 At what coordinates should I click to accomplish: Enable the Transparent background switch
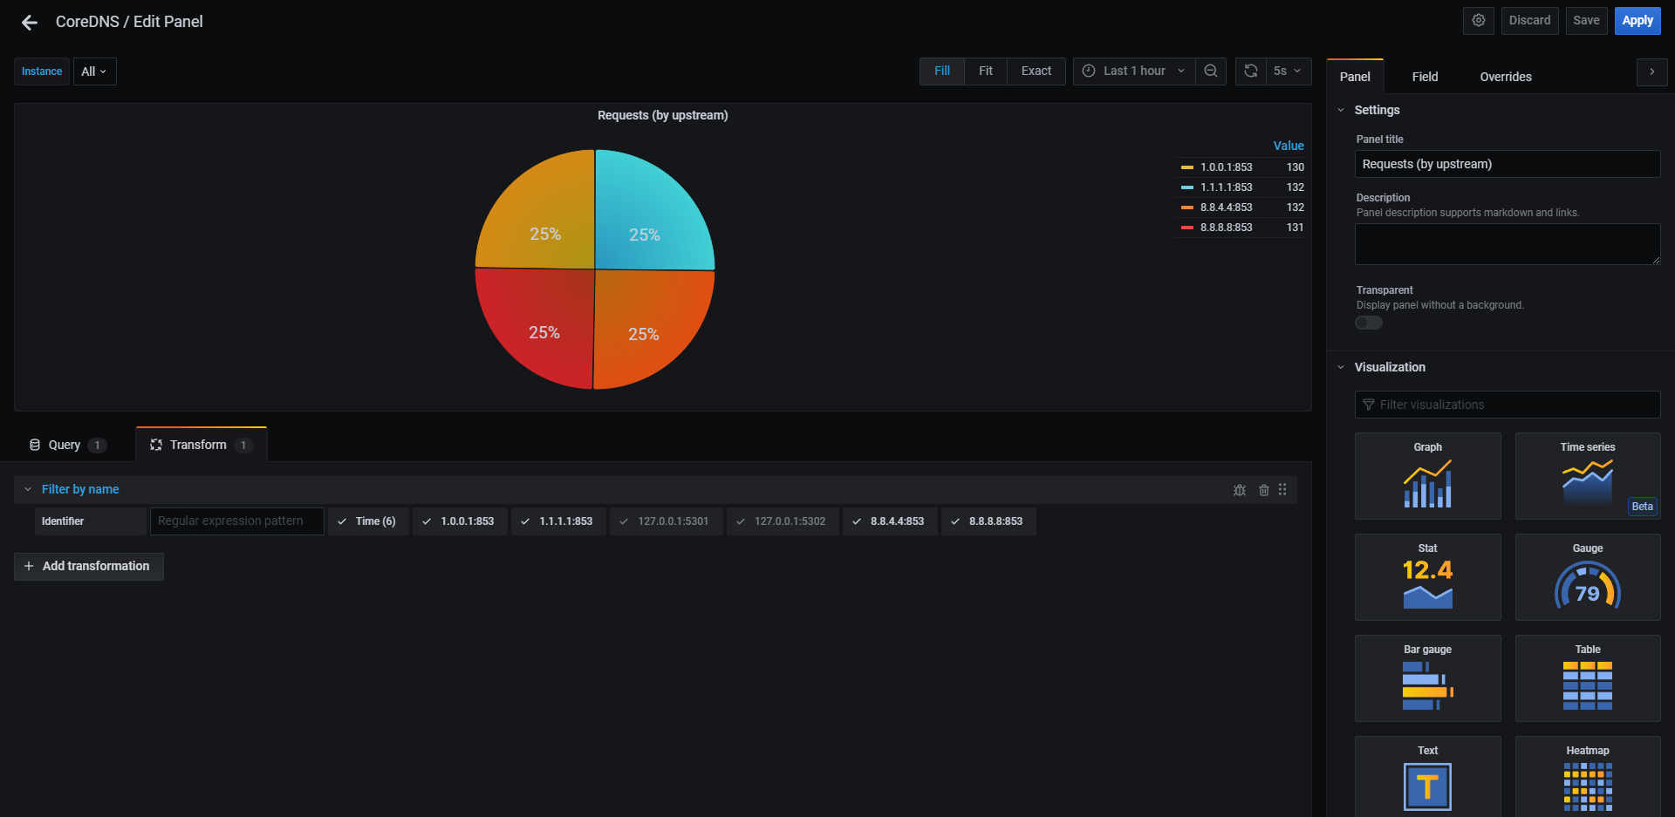click(1369, 323)
